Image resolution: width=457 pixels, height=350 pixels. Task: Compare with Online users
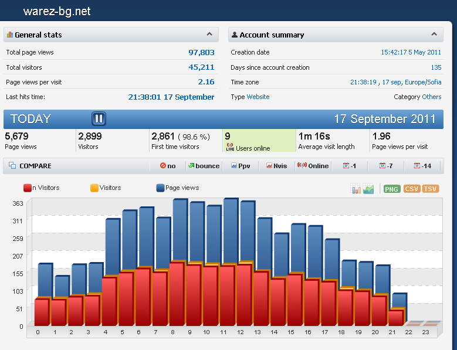313,166
